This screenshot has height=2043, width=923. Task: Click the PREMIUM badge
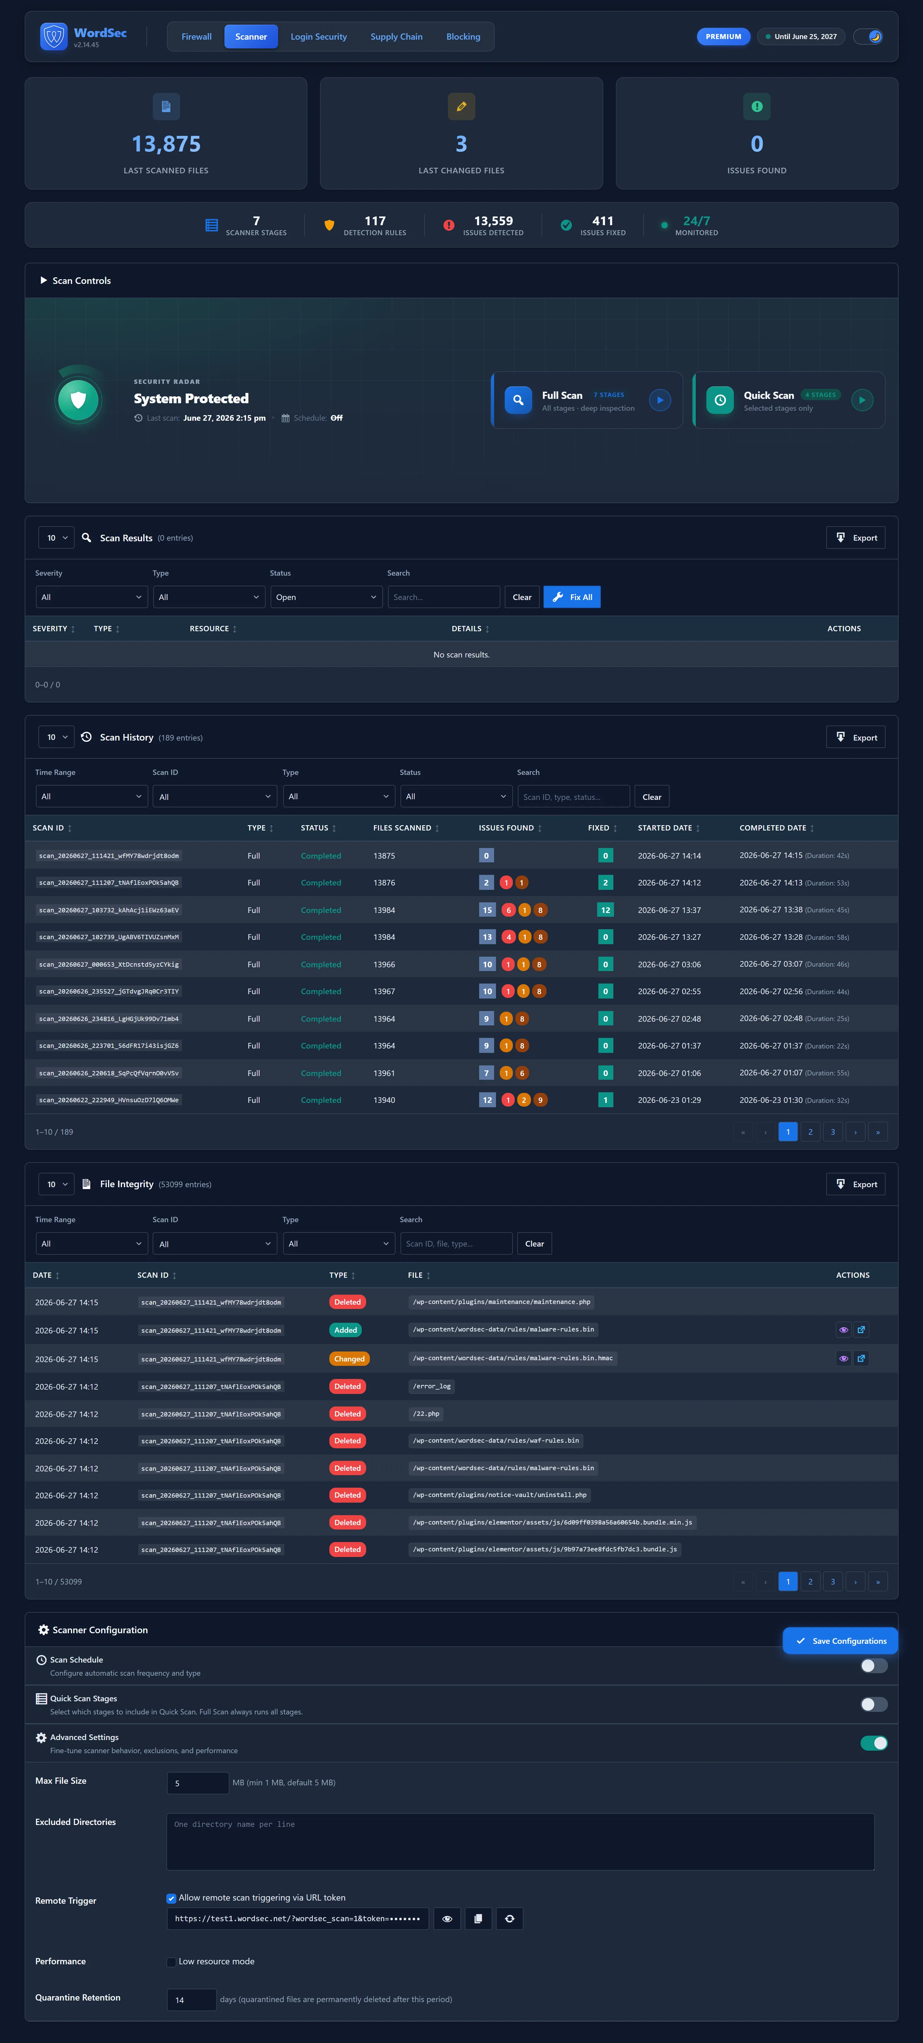(x=723, y=37)
